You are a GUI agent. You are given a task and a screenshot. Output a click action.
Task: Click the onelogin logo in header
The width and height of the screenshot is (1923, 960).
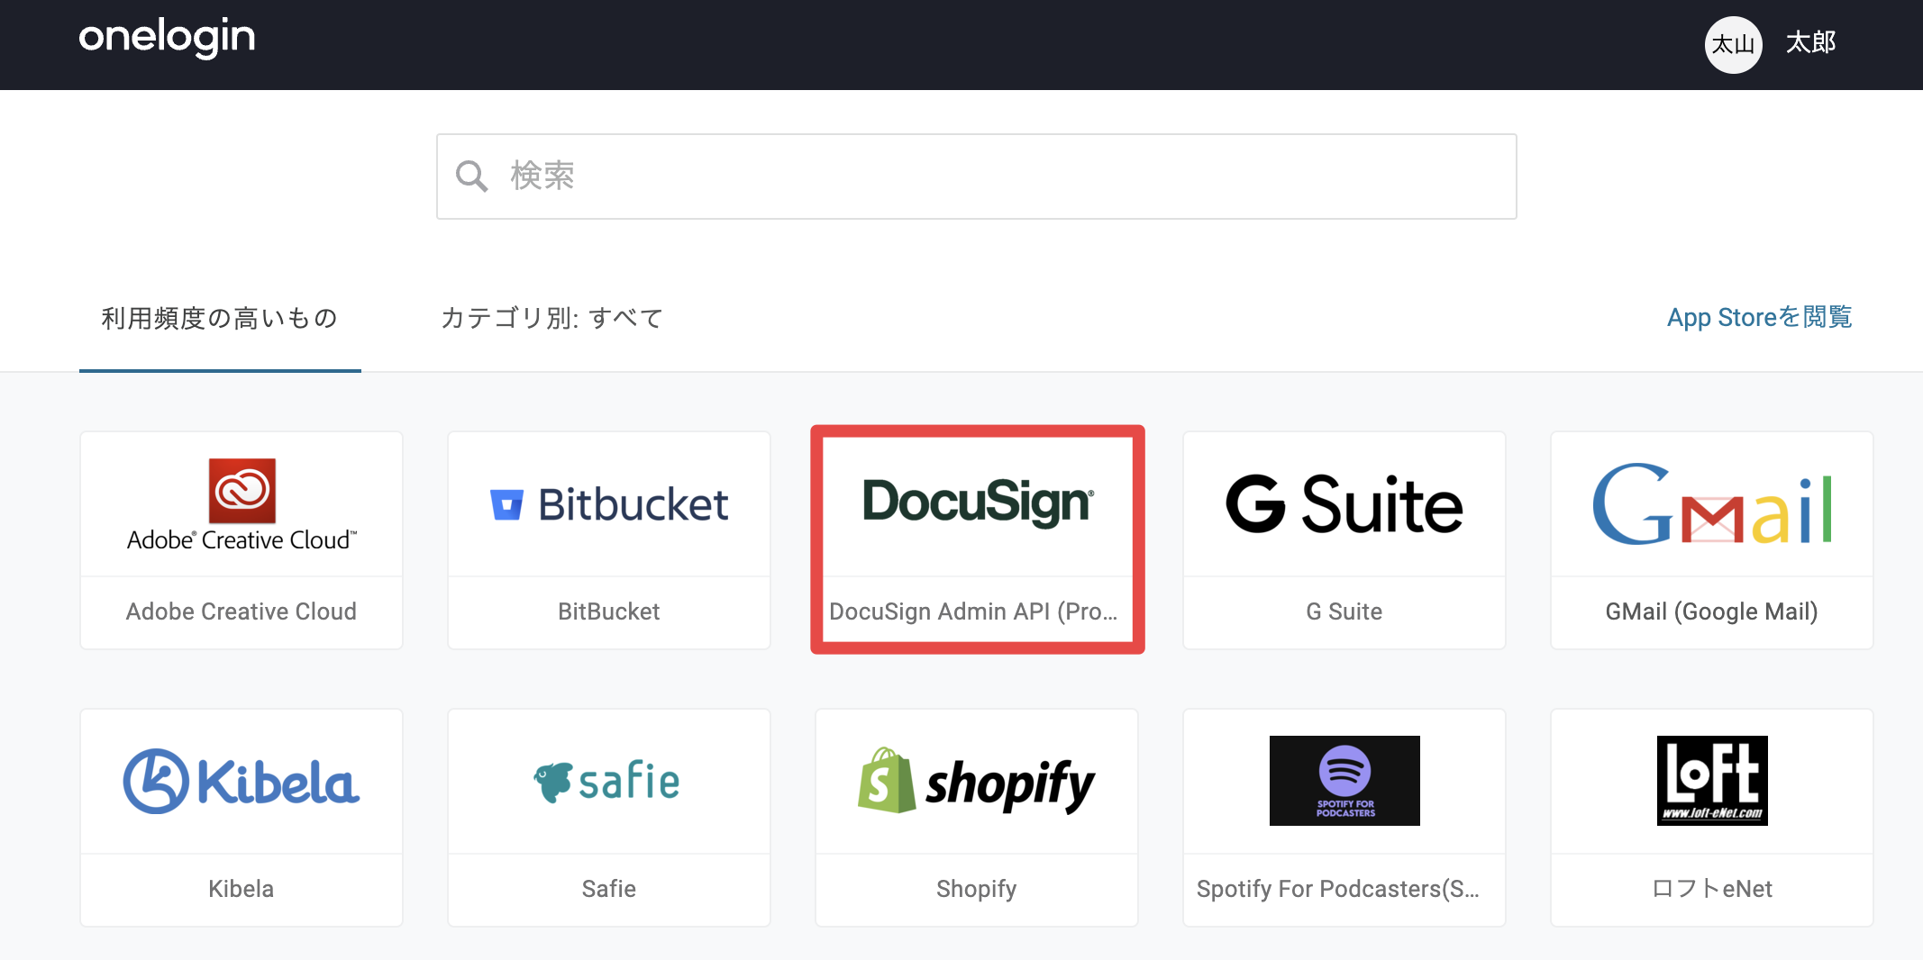167,38
